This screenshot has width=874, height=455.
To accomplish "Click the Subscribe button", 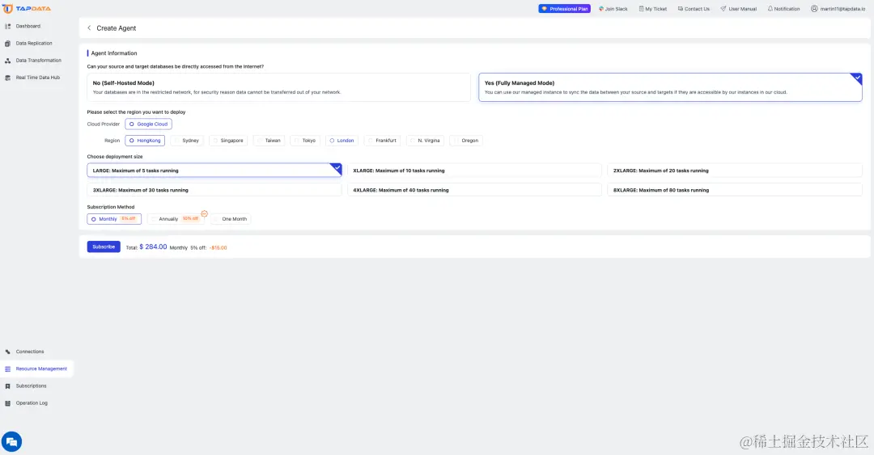I will tap(104, 246).
